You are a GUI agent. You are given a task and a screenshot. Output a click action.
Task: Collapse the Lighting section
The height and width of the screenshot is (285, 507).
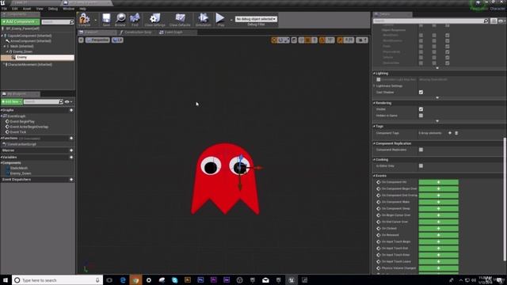[x=374, y=74]
